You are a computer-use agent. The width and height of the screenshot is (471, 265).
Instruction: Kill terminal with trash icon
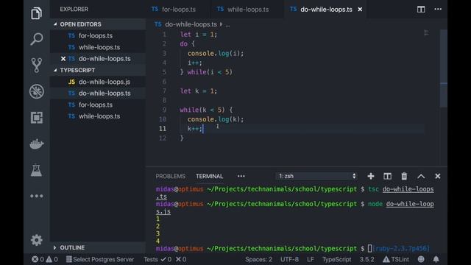click(404, 176)
